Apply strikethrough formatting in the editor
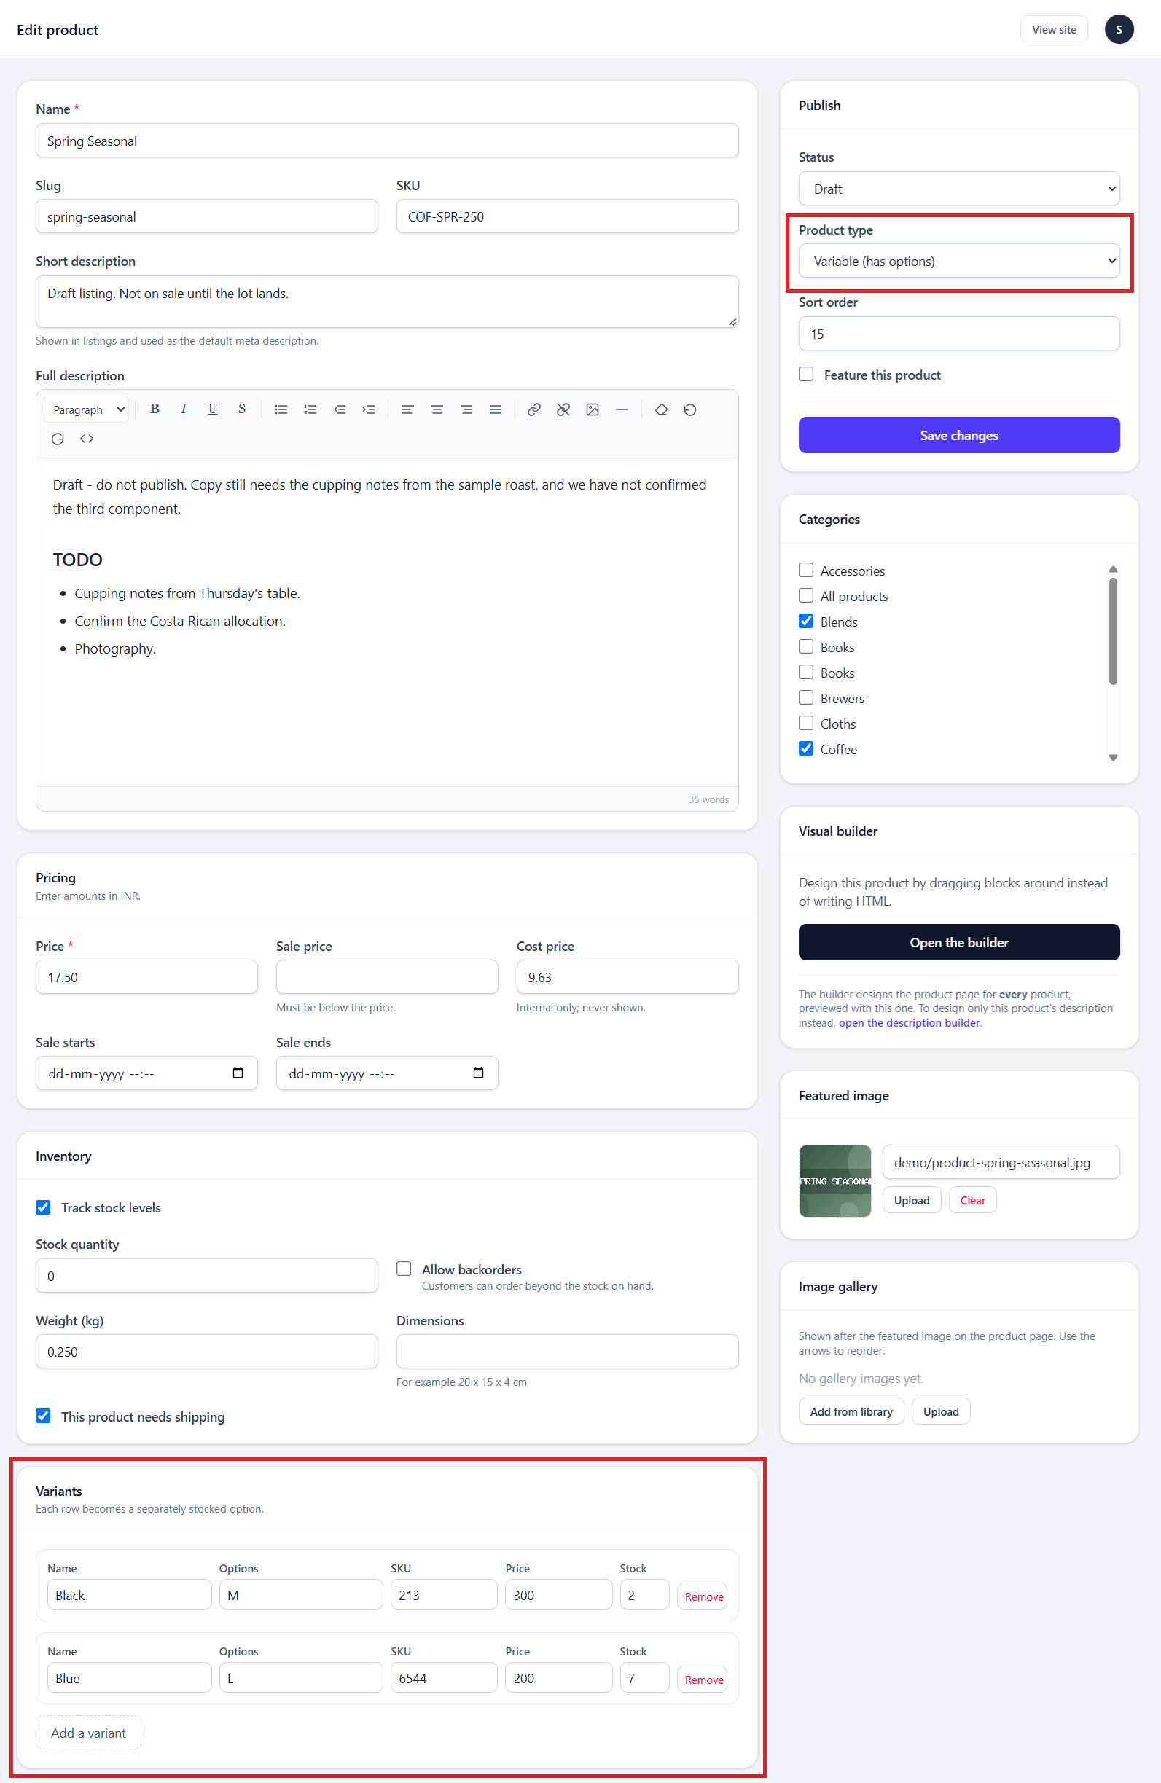 pyautogui.click(x=242, y=409)
